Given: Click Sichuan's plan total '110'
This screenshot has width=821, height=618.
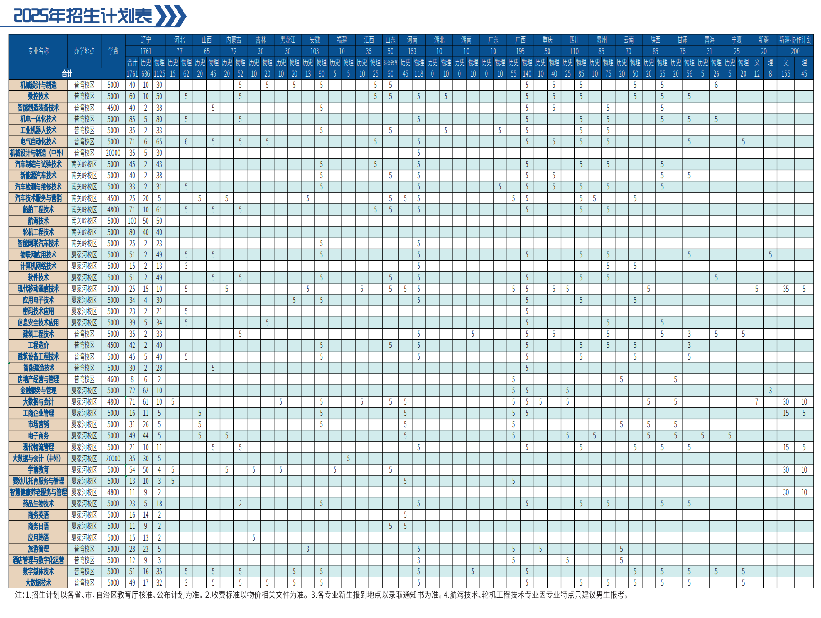Looking at the screenshot, I should point(574,51).
